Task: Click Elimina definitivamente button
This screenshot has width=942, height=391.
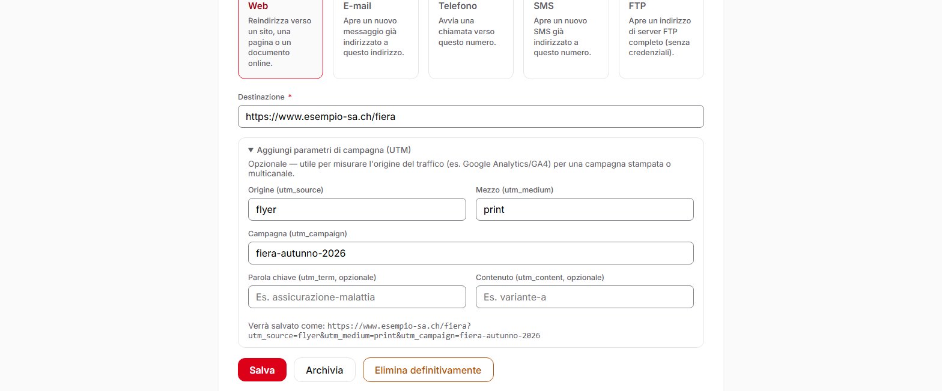Action: (428, 370)
